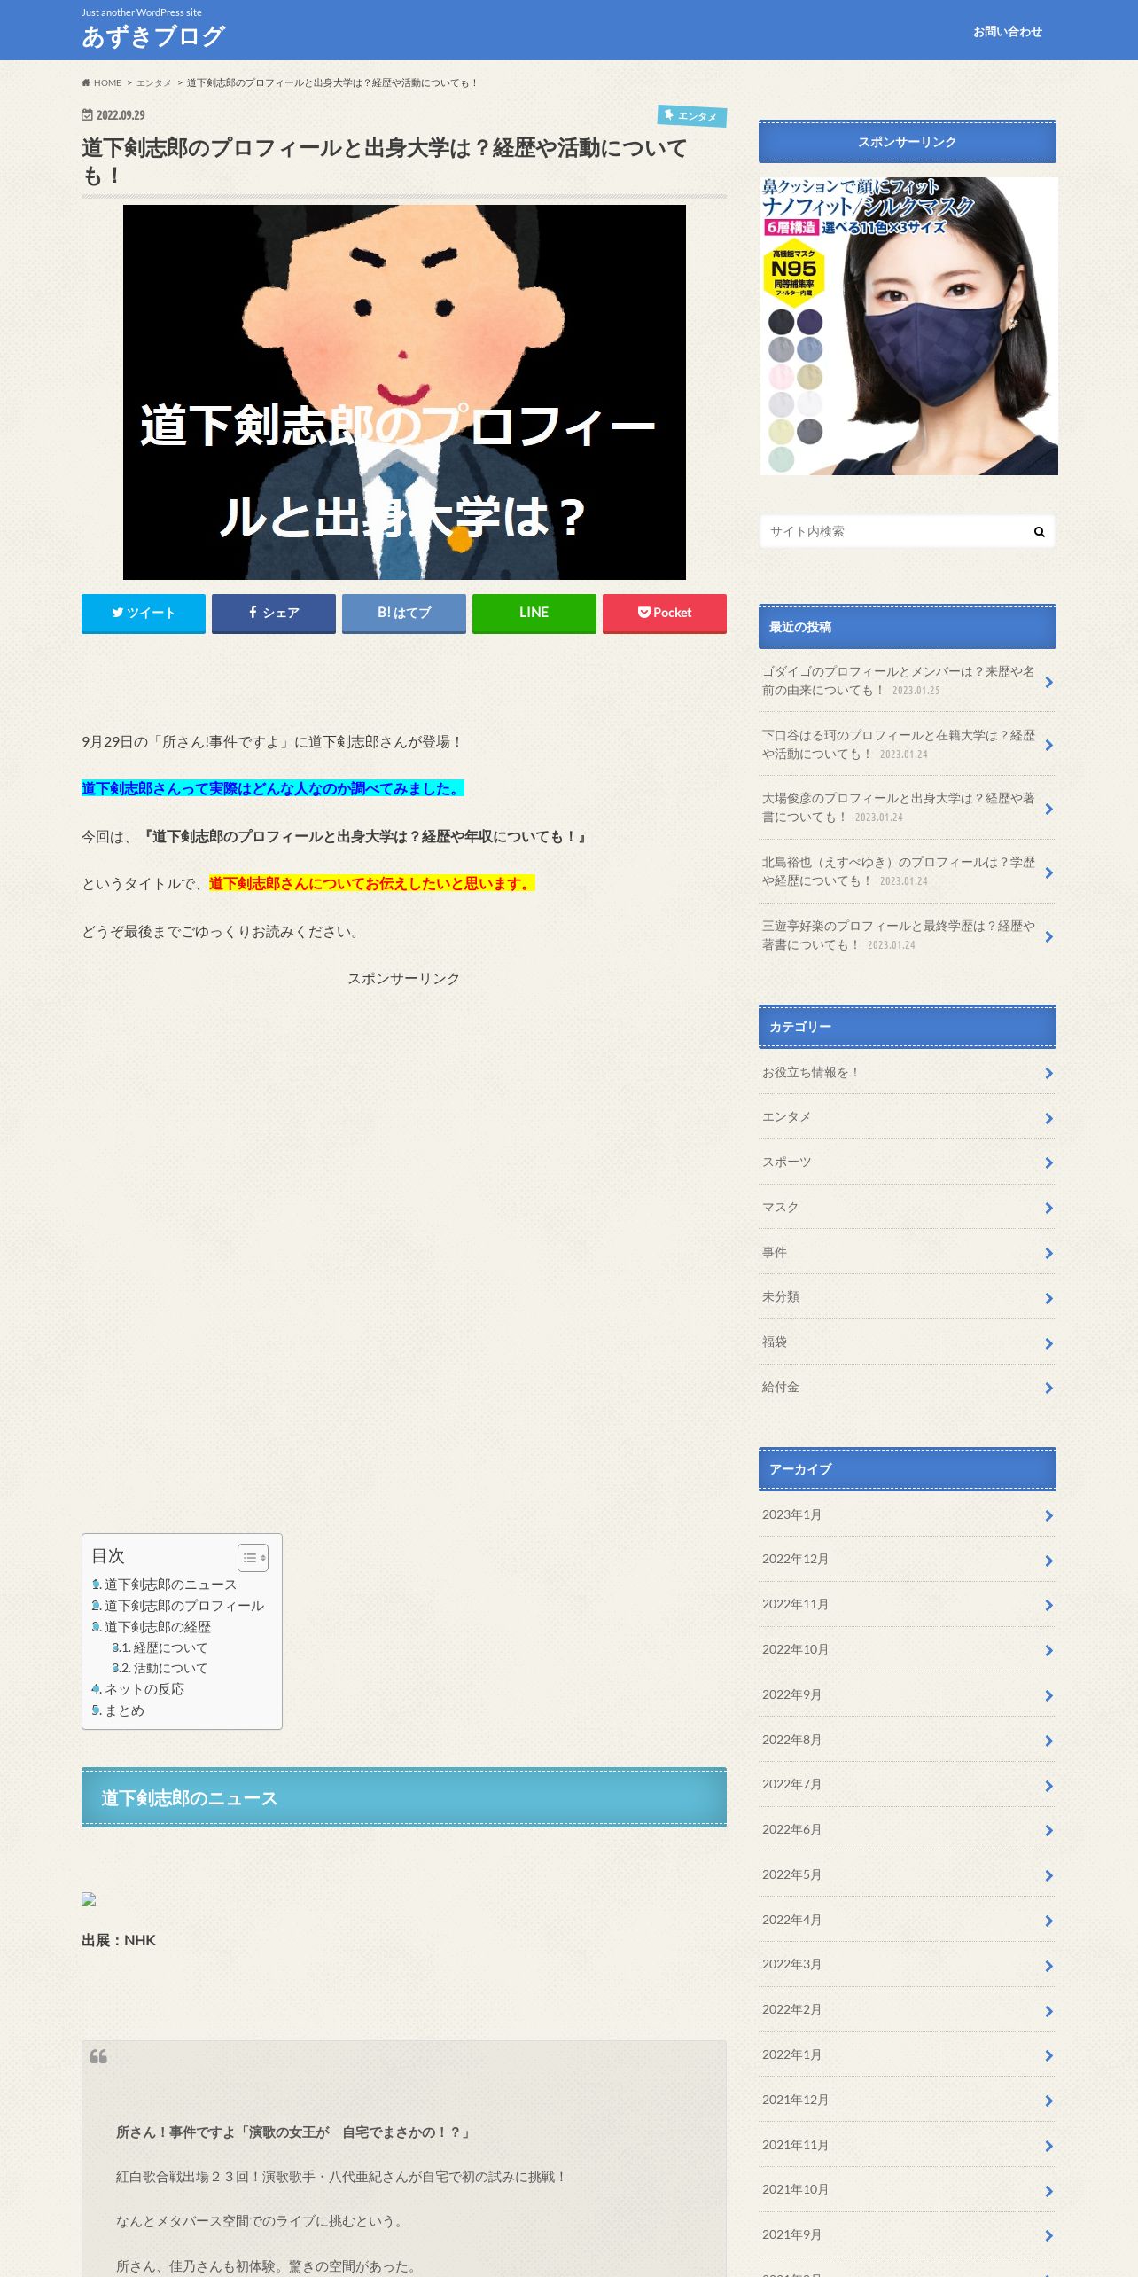Click the chevron in the 福袋 row

click(x=1048, y=1343)
